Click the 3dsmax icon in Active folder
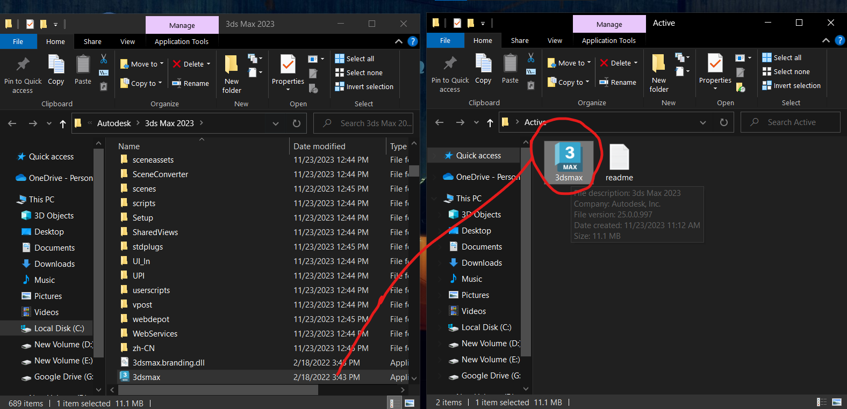Viewport: 847px width, 409px height. tap(569, 160)
